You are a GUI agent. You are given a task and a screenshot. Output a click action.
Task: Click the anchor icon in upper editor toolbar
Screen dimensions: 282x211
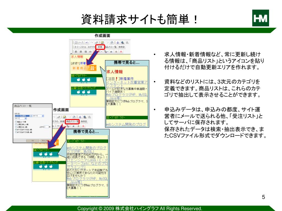[x=118, y=43]
